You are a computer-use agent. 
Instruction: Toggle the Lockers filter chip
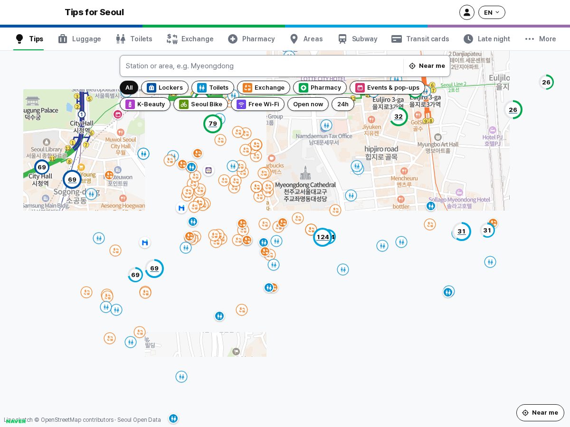pyautogui.click(x=165, y=88)
